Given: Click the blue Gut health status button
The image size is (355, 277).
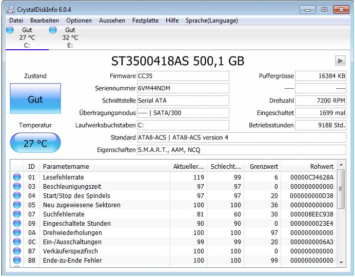Looking at the screenshot, I should (x=35, y=98).
